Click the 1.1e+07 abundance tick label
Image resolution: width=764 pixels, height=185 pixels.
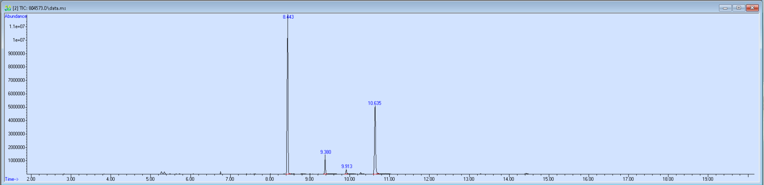(17, 26)
